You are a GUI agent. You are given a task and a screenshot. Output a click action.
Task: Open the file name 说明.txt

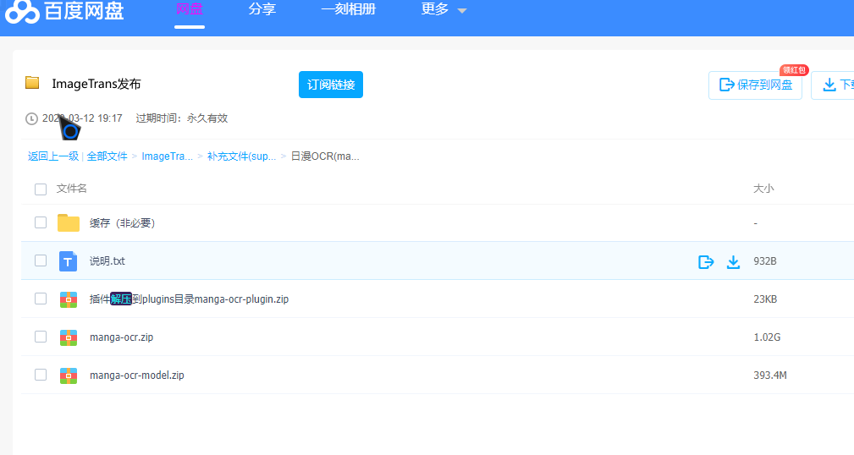pyautogui.click(x=107, y=261)
